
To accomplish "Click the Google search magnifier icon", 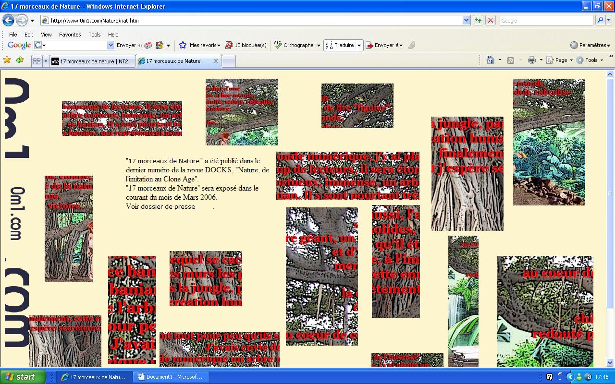I will (x=600, y=20).
